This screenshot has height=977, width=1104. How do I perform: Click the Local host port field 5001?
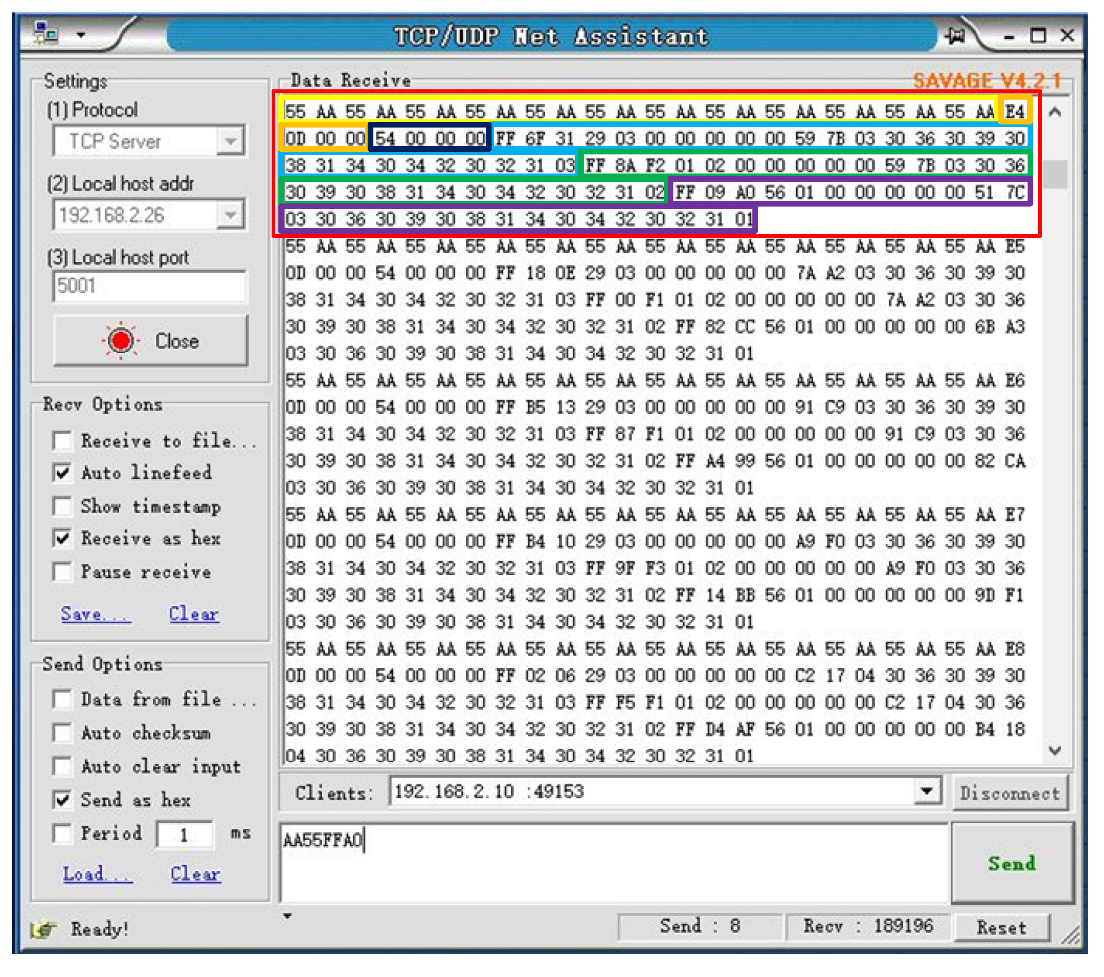coord(150,286)
